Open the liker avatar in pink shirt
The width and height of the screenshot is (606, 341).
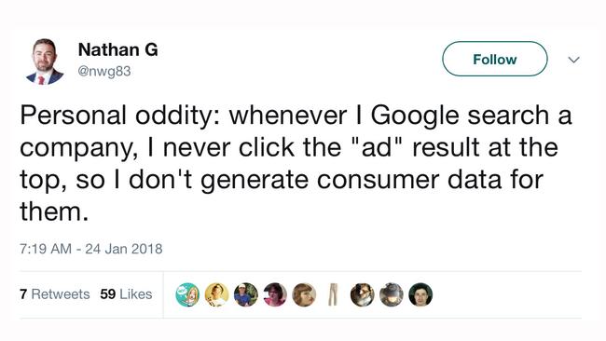(x=275, y=294)
